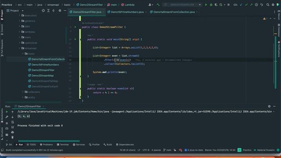The height and width of the screenshot is (158, 281).
Task: Open Project view selector dropdown arrow
Action: pos(22,11)
